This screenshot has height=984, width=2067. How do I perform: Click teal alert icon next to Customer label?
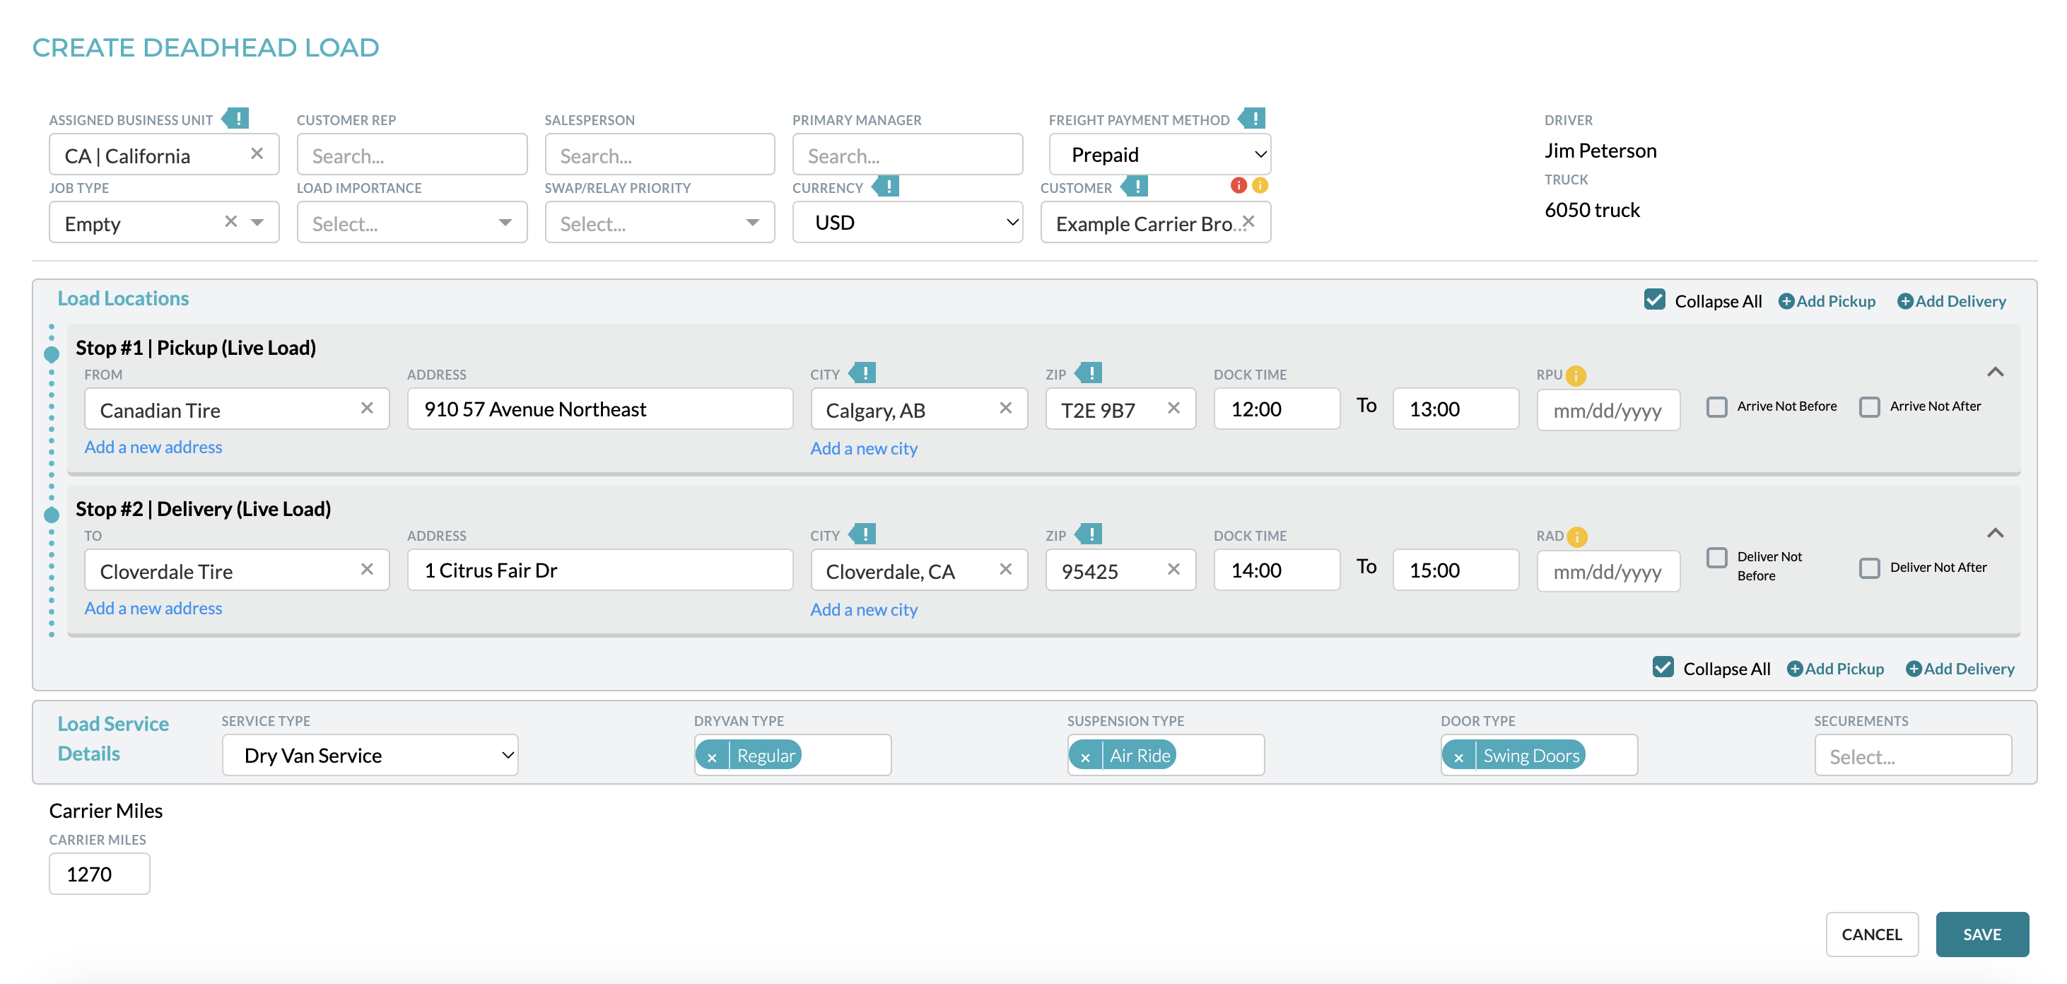[1135, 186]
